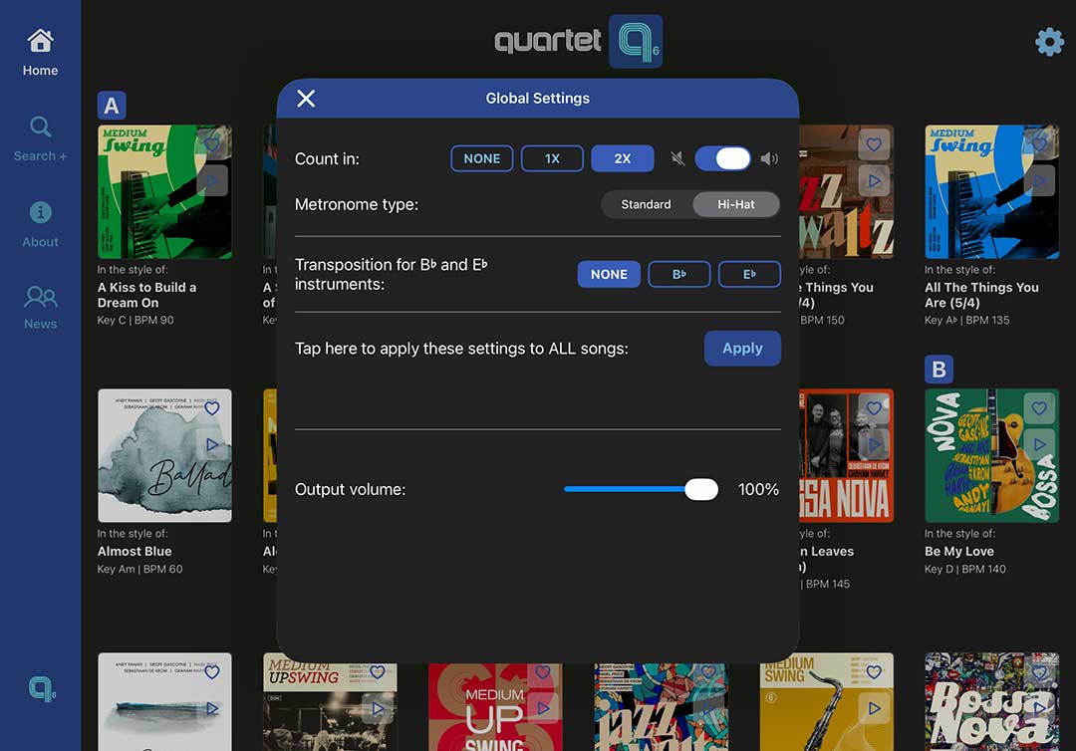Screen dimensions: 1076x751
Task: Favorite the red Bossa Nova album
Action: [x=874, y=408]
